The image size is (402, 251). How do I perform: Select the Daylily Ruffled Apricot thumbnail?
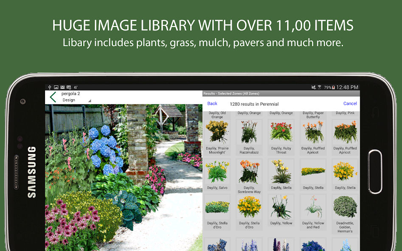point(313,131)
